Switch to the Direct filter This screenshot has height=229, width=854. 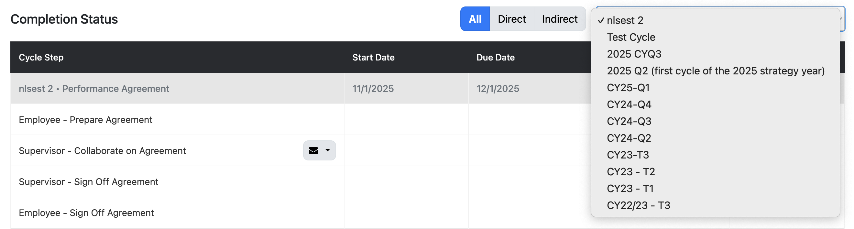click(511, 19)
